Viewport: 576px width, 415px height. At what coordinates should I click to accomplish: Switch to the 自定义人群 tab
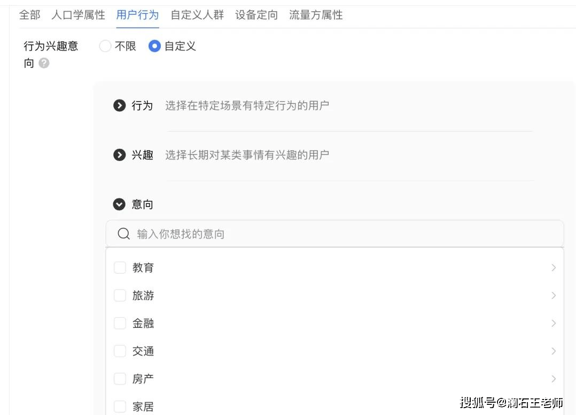tap(197, 15)
